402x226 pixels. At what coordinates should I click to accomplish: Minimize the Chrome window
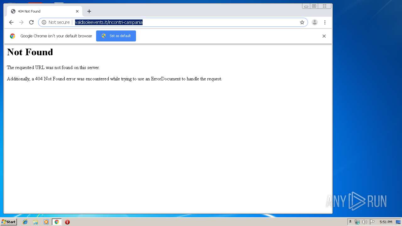click(x=306, y=6)
